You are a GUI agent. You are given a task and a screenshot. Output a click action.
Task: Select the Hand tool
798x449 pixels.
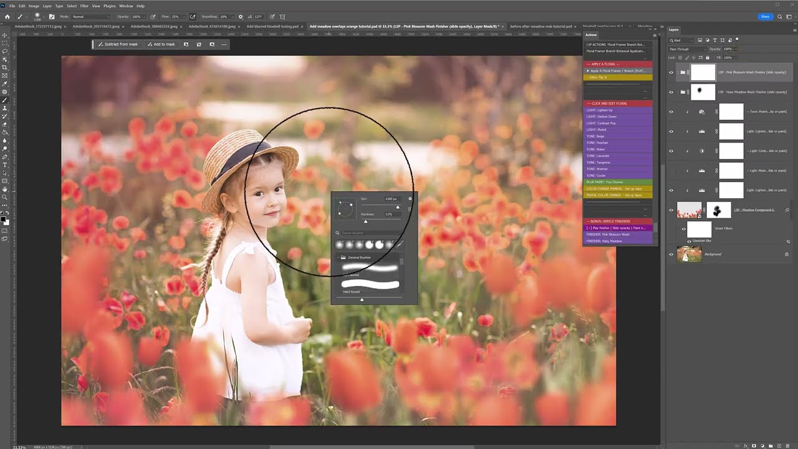(5, 189)
